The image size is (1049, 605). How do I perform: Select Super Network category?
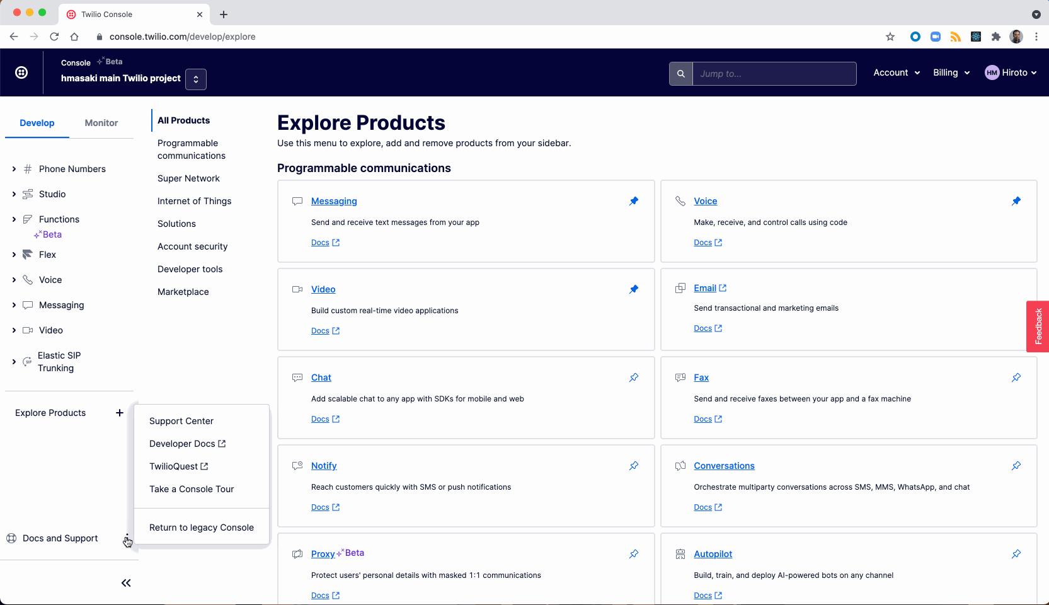188,178
